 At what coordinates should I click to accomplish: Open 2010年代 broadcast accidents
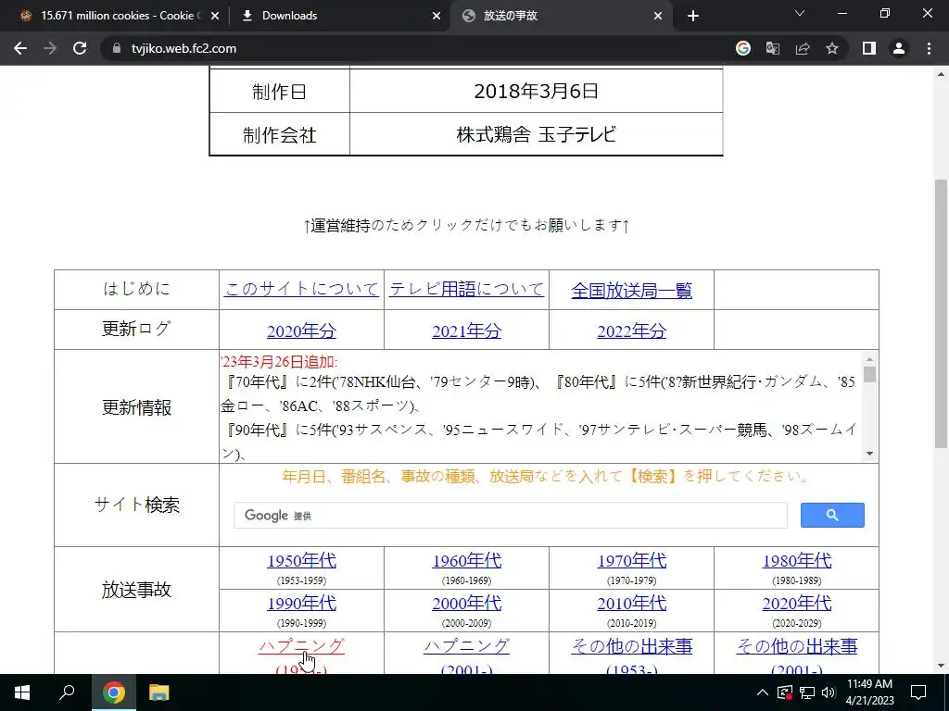[631, 603]
